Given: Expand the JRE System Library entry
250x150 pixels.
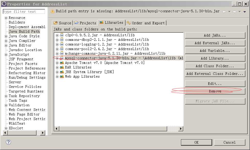Looking at the screenshot, I should (x=57, y=72).
